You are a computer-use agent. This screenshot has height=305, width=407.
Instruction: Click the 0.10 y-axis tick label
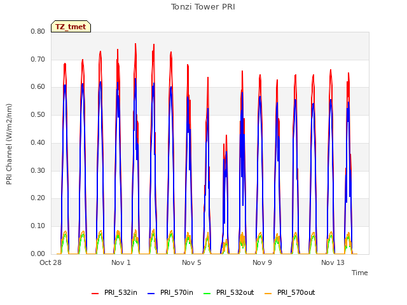(x=38, y=226)
